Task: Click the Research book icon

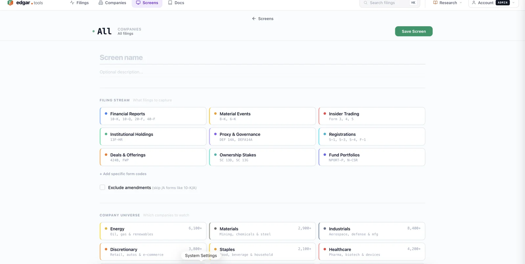Action: tap(435, 3)
